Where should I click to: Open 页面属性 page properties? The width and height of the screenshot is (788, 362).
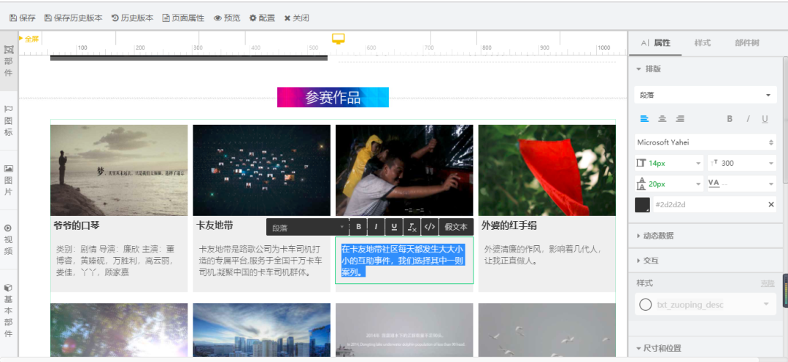(183, 18)
